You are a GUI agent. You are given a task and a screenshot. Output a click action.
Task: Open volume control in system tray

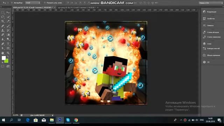click(197, 120)
